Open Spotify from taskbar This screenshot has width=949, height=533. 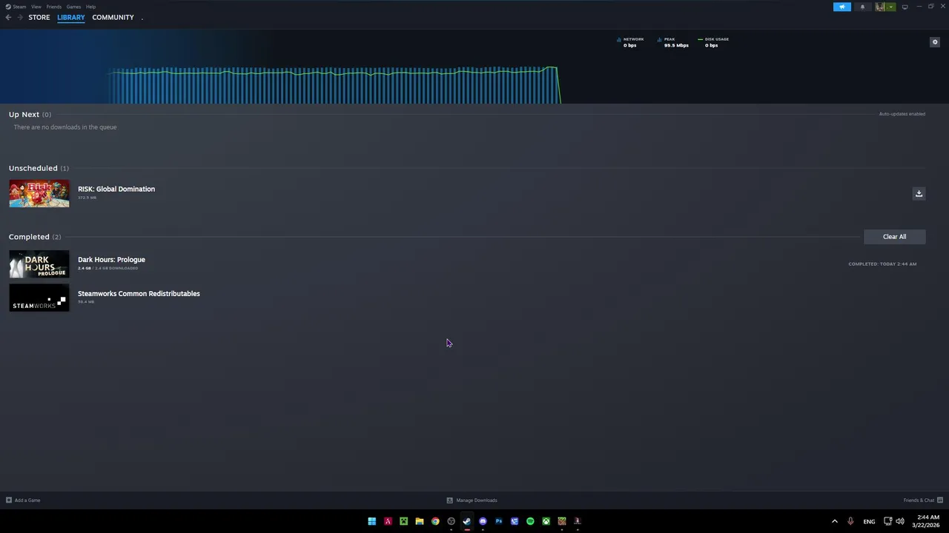point(530,521)
